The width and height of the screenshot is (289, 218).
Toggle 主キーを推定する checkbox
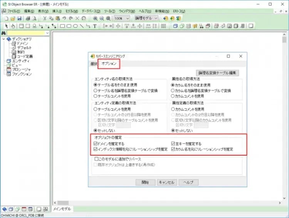point(173,143)
